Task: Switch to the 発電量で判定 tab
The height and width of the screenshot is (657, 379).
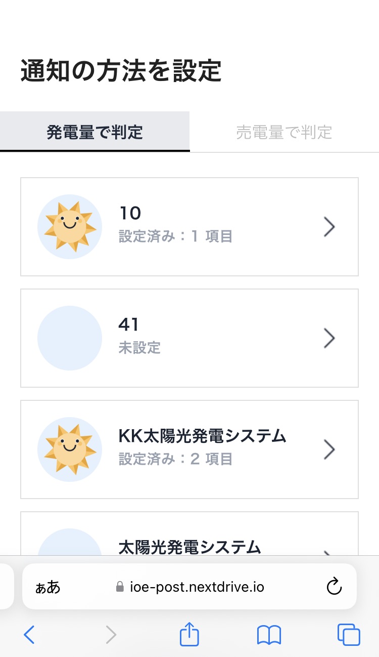Action: click(95, 132)
